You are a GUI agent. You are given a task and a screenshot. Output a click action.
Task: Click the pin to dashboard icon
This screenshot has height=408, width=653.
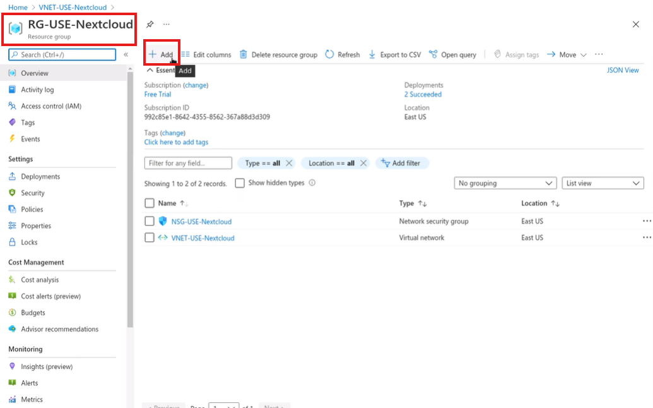(x=150, y=24)
